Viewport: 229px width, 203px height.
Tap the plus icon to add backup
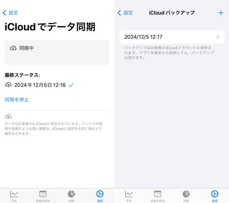tap(221, 13)
